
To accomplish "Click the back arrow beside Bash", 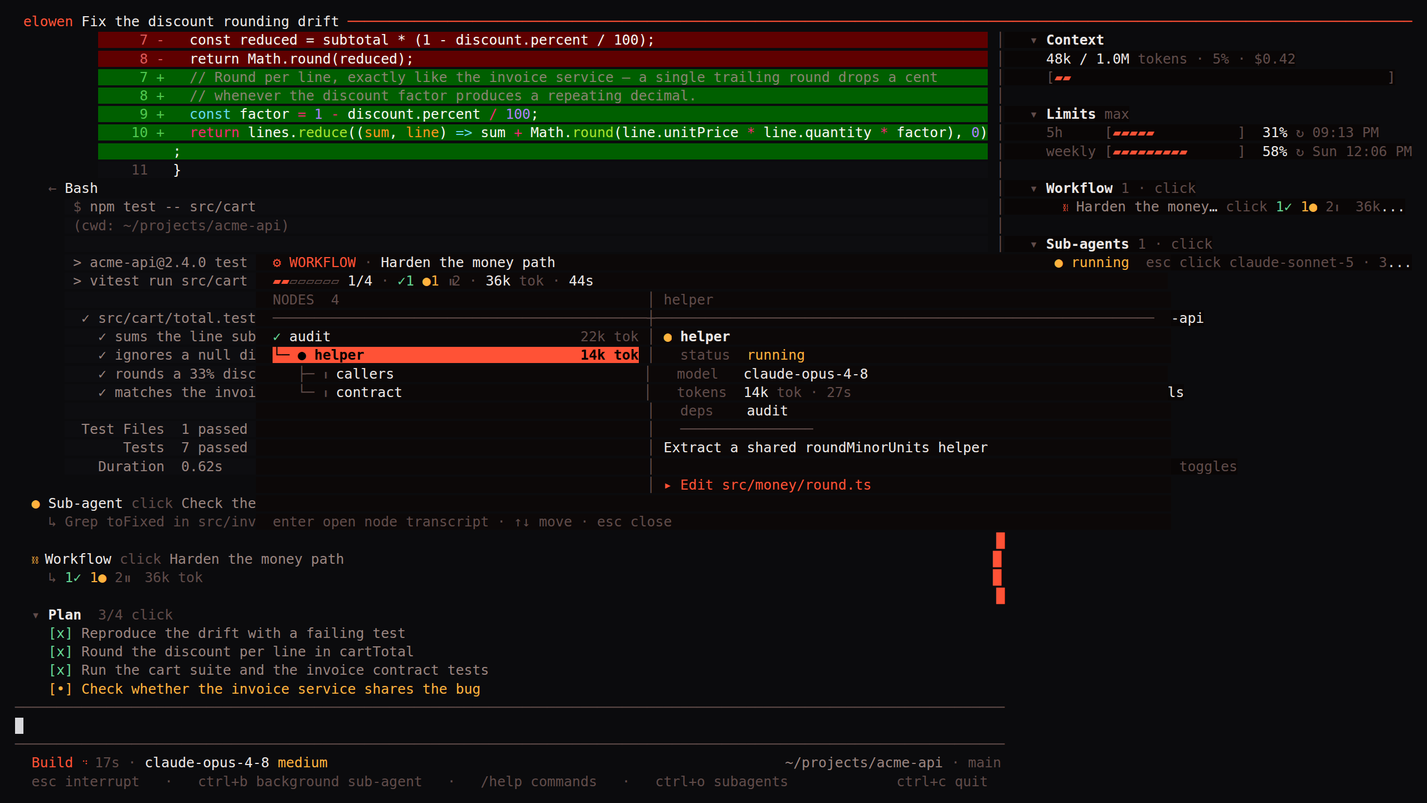I will 52,188.
